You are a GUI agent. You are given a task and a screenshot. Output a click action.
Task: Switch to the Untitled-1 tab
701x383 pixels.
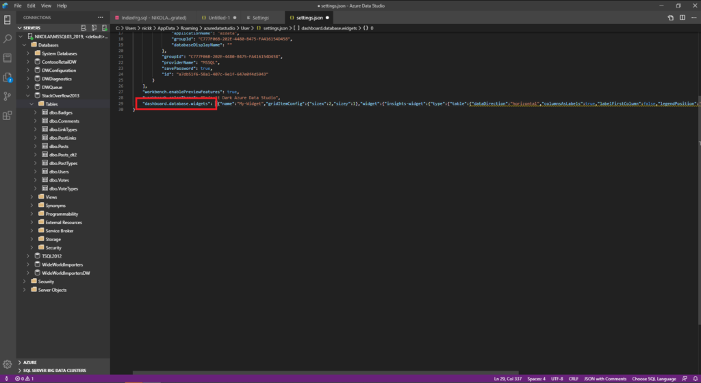tap(219, 18)
